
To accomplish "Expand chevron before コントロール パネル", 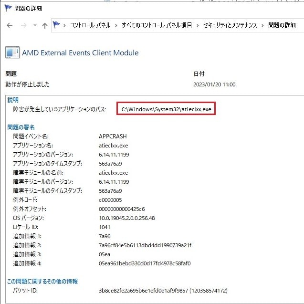I will 64,25.
